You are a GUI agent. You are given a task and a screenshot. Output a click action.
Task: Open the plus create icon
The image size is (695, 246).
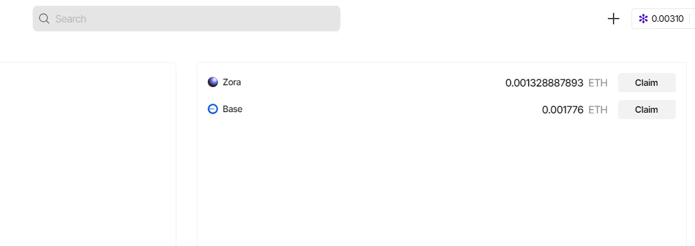point(614,19)
